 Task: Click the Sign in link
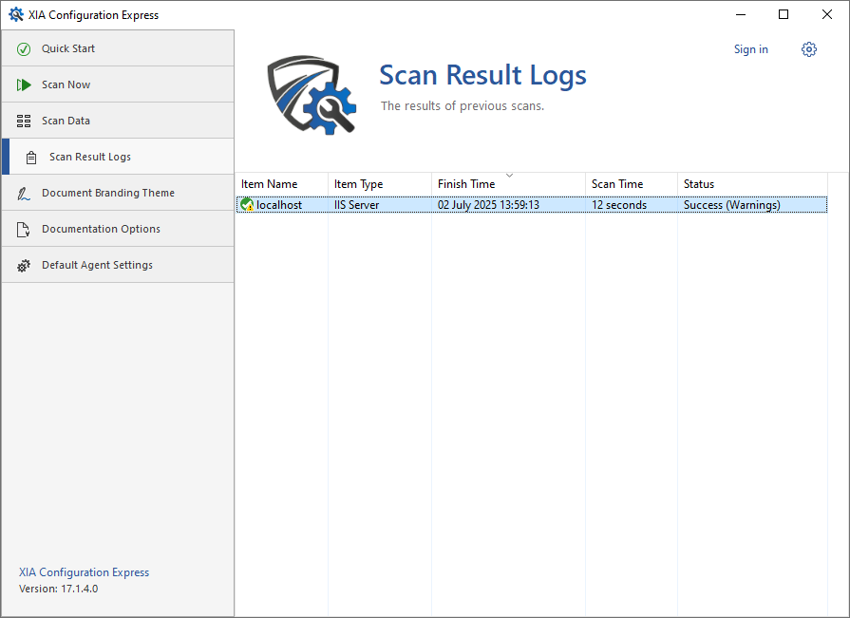click(751, 49)
